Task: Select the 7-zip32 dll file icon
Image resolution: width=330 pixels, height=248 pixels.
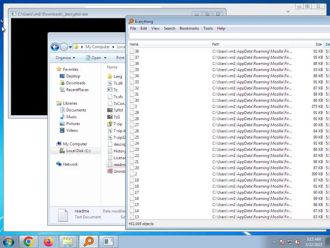Action: (110, 137)
